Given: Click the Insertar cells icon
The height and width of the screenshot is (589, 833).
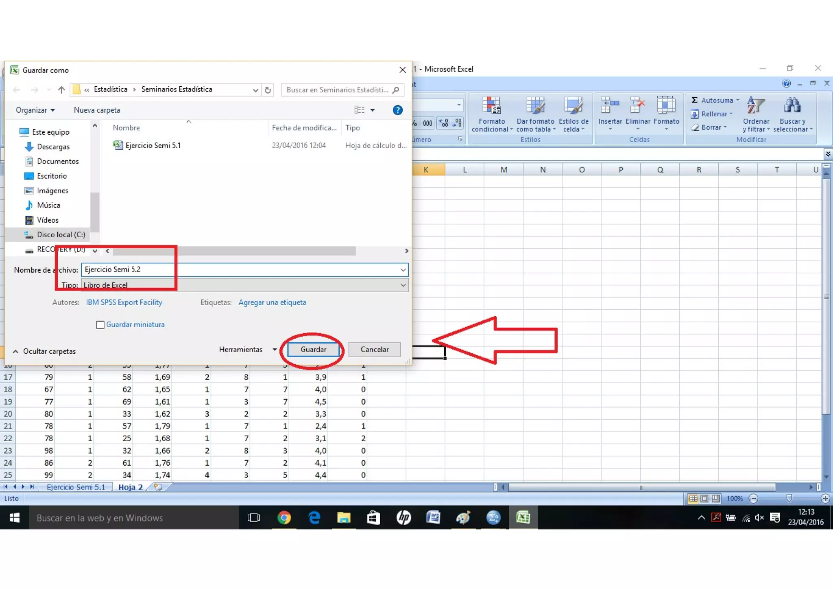Looking at the screenshot, I should (x=610, y=105).
